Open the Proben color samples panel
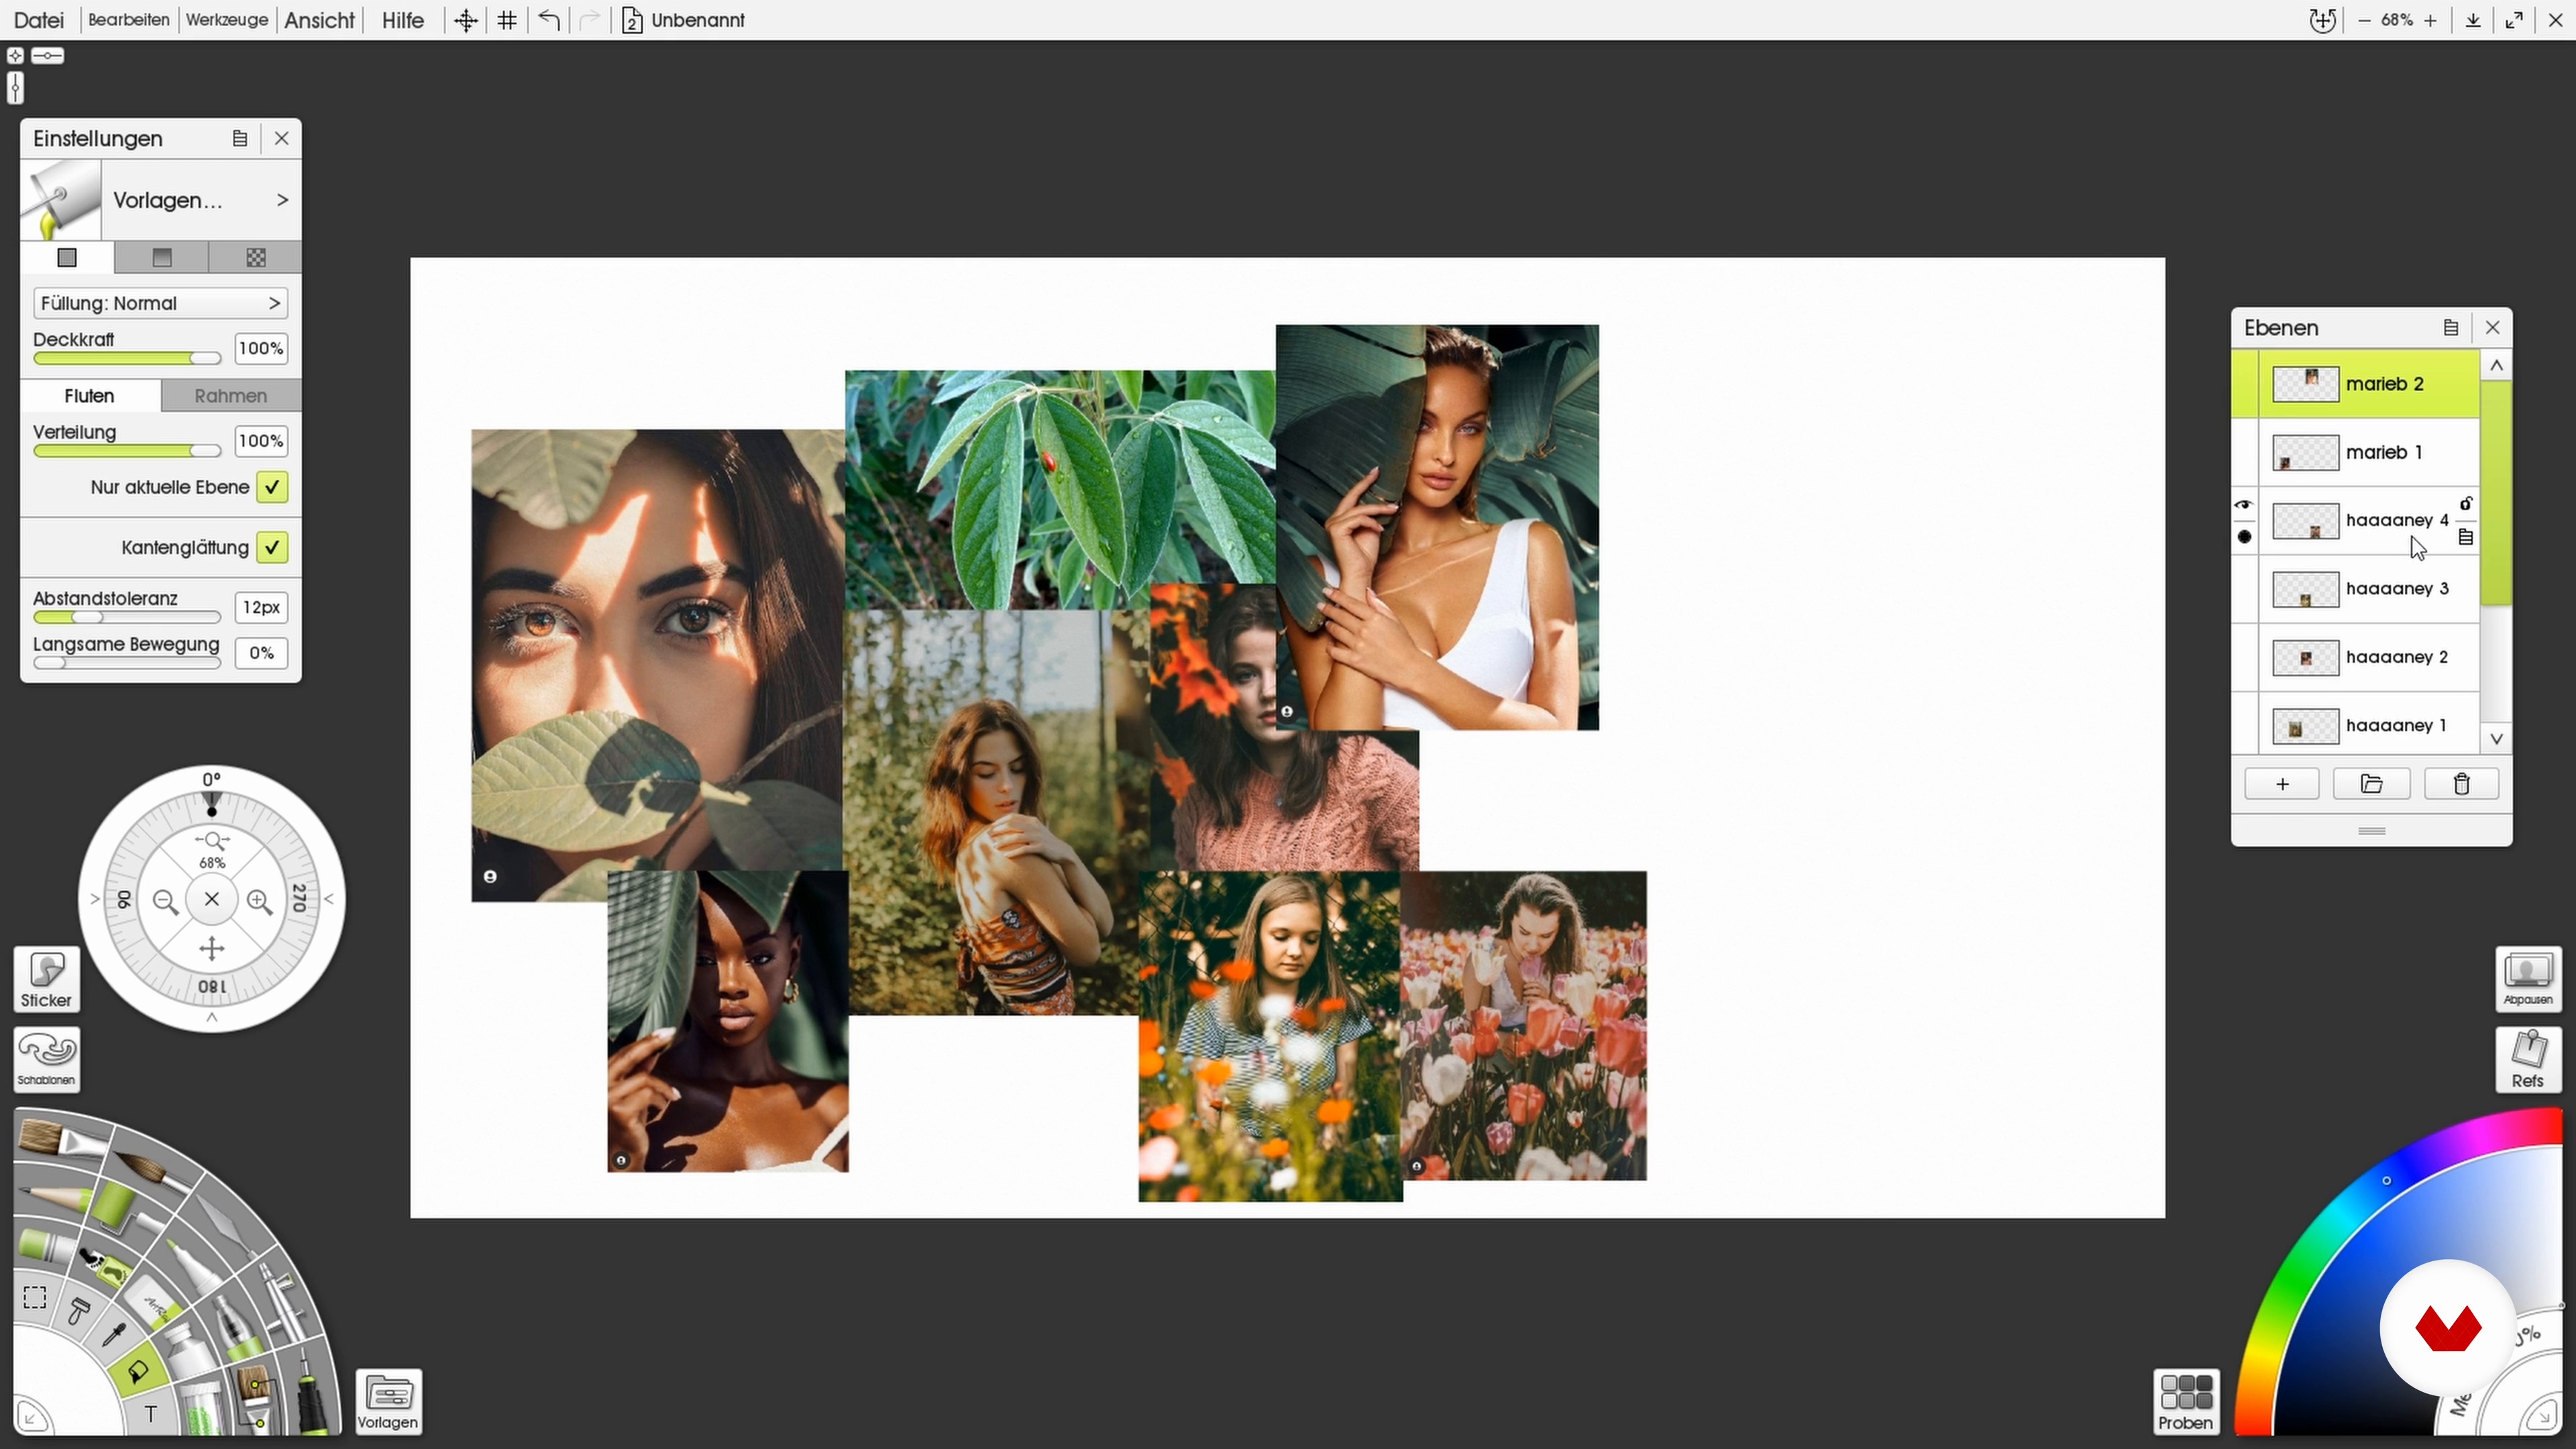 click(2186, 1402)
